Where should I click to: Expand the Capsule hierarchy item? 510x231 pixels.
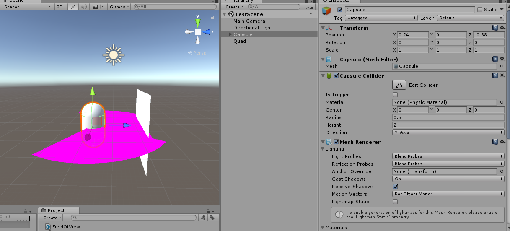(230, 34)
